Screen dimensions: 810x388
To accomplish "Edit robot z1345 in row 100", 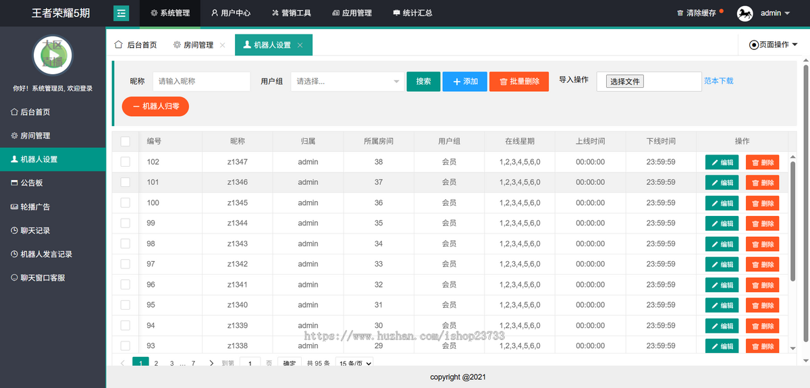I will click(722, 203).
